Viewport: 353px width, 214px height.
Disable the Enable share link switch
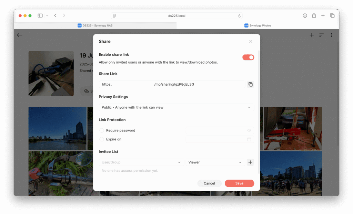coord(248,57)
